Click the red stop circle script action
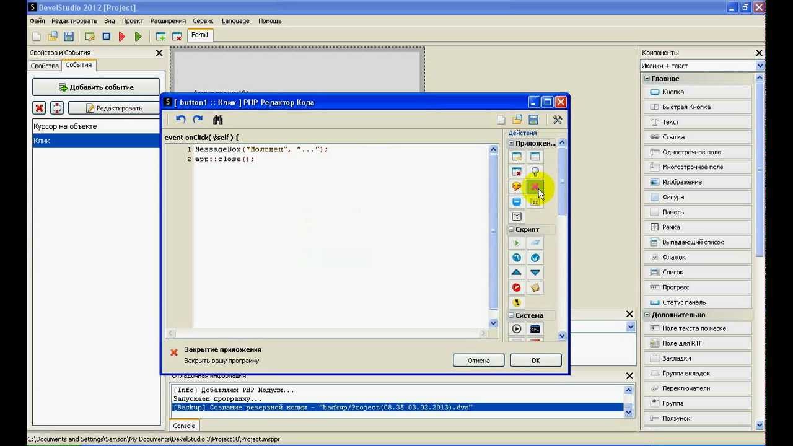Image resolution: width=793 pixels, height=446 pixels. click(x=517, y=287)
